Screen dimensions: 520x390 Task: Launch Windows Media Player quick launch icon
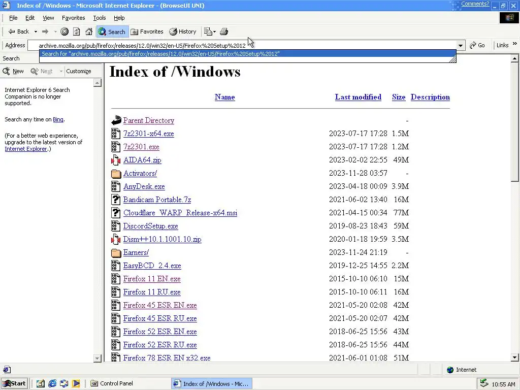pos(76,383)
